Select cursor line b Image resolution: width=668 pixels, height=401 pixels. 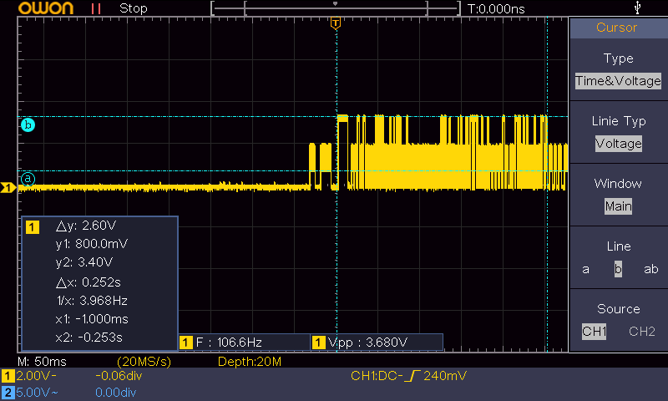[618, 269]
